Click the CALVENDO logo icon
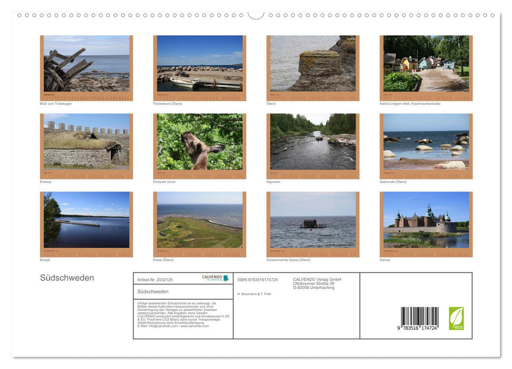The width and height of the screenshot is (512, 369). 212,278
